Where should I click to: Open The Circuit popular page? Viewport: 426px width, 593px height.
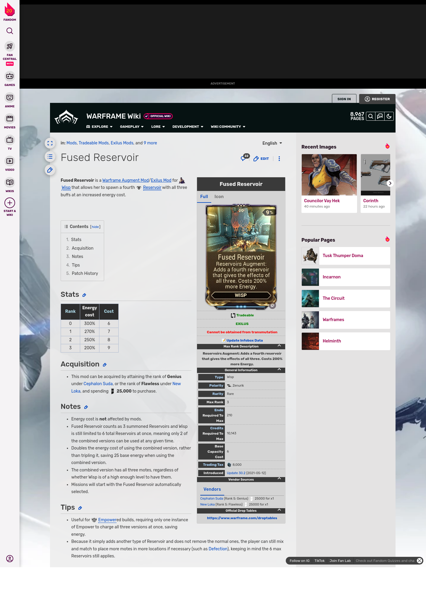[346, 299]
